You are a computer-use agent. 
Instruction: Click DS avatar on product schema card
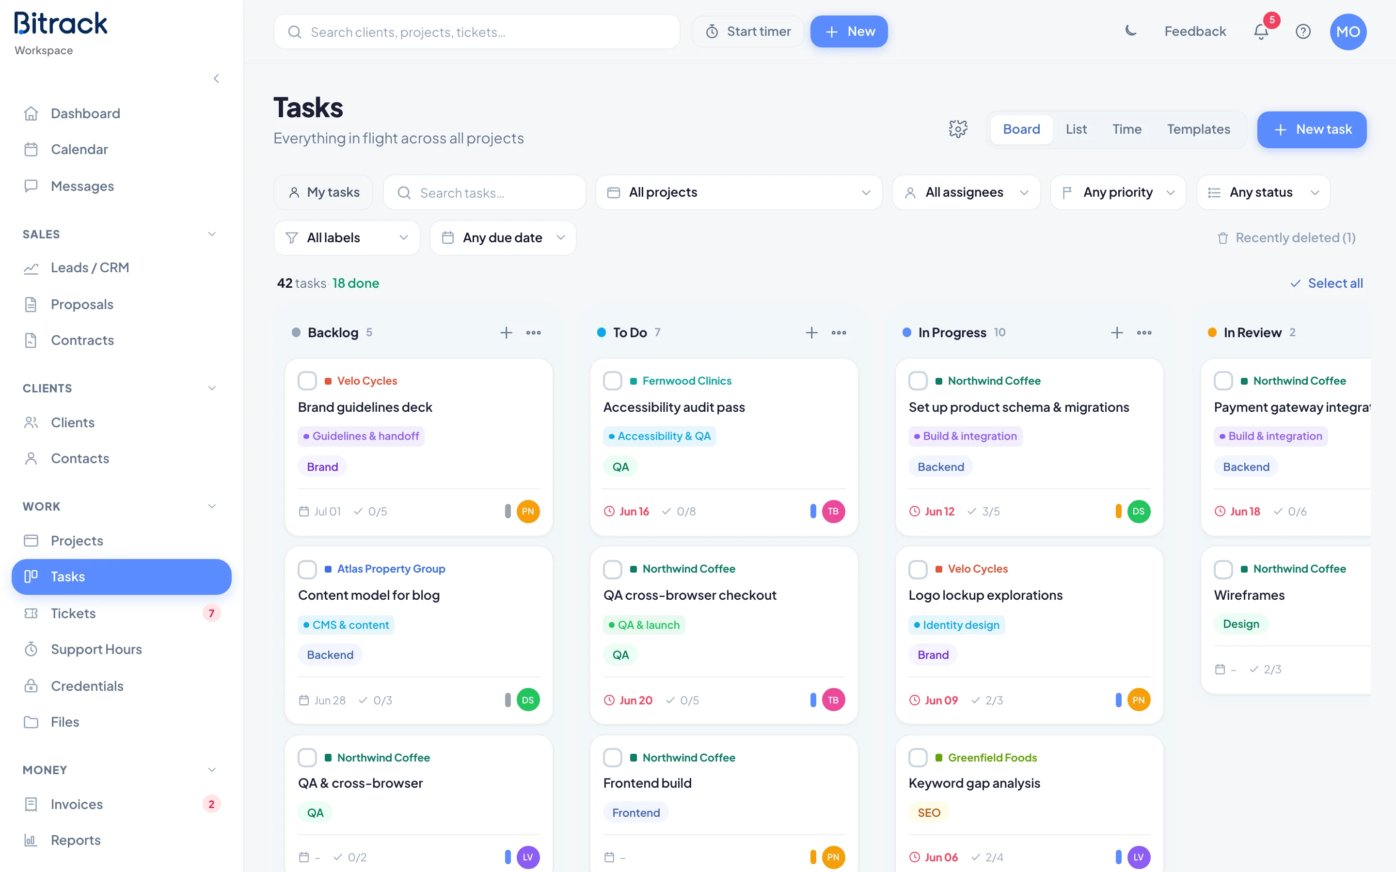(x=1138, y=512)
